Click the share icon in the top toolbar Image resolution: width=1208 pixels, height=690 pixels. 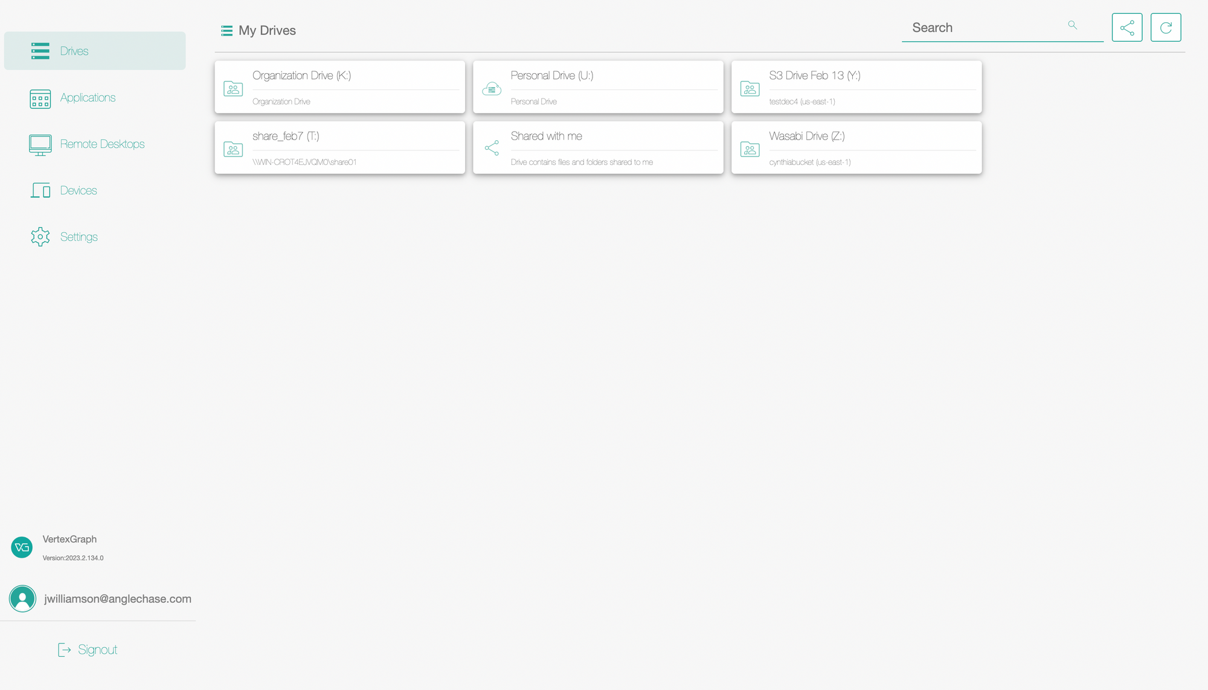coord(1126,27)
